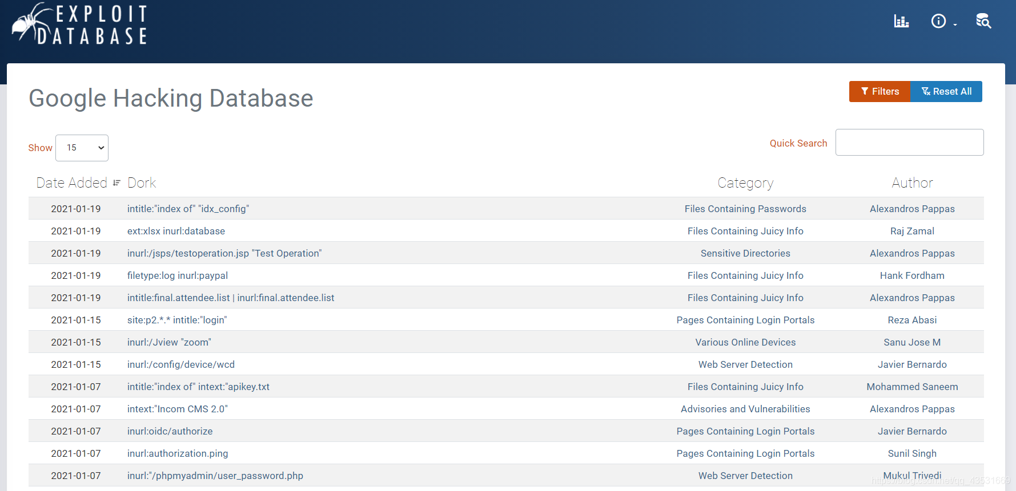
Task: Click author Raj Zamal
Action: (x=912, y=231)
